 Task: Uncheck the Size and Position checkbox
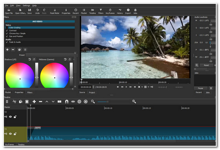[x=7, y=36]
